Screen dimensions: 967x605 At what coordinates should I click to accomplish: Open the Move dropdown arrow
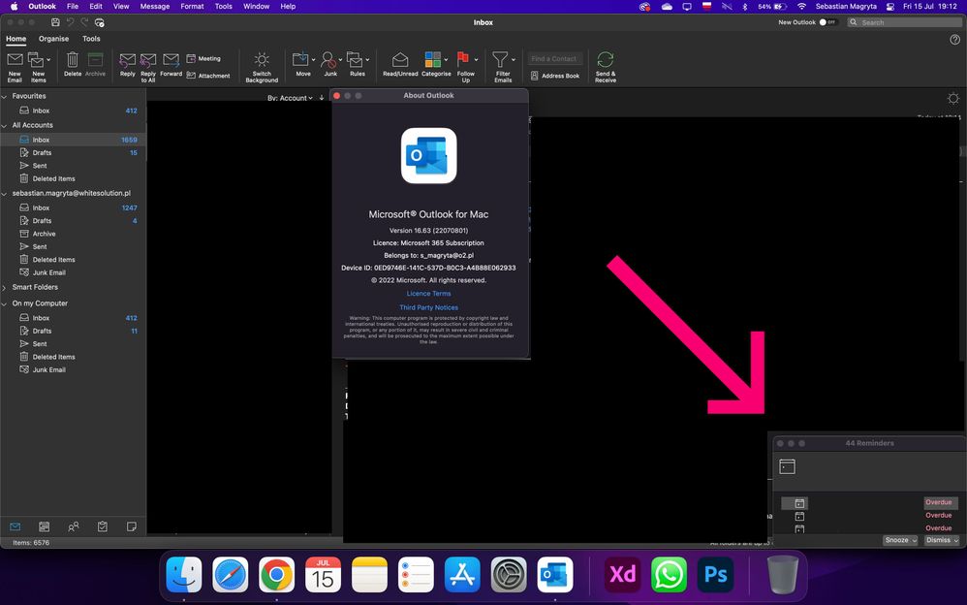tap(312, 58)
